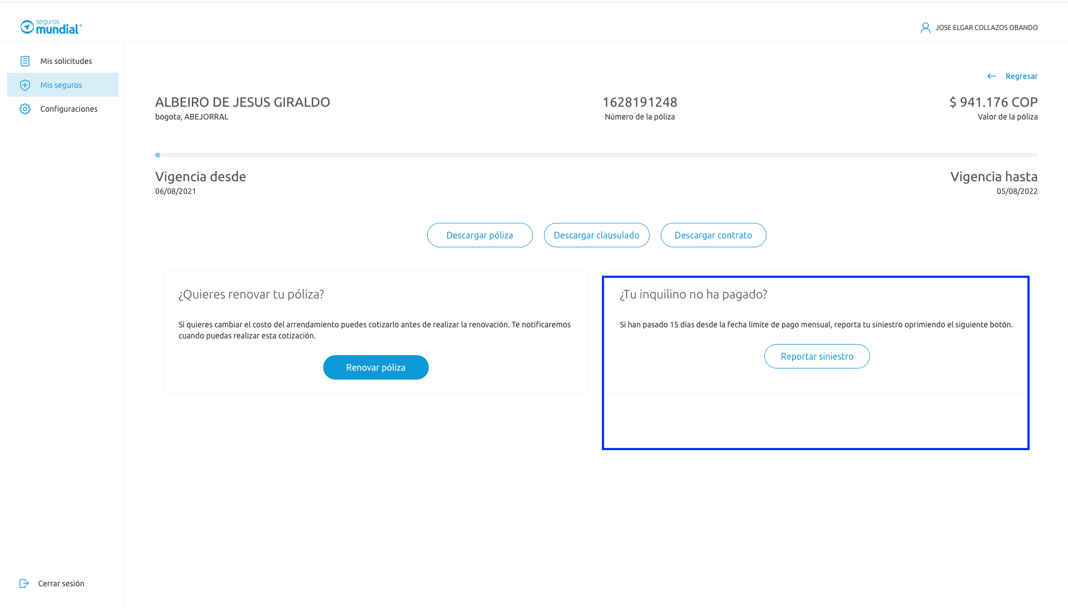Click the Renovar póliza button
This screenshot has height=608, width=1068.
coord(375,367)
